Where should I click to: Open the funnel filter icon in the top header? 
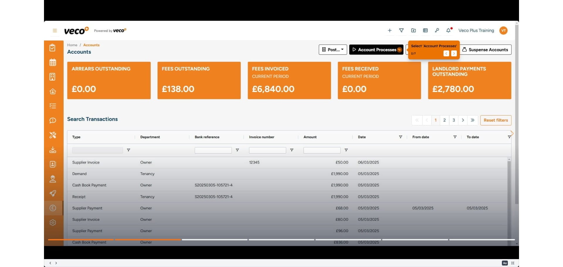pos(401,30)
